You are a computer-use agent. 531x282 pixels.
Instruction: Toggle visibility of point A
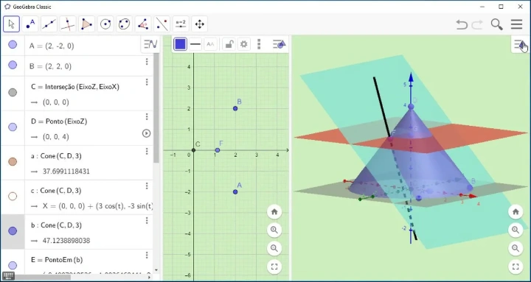[x=13, y=45]
